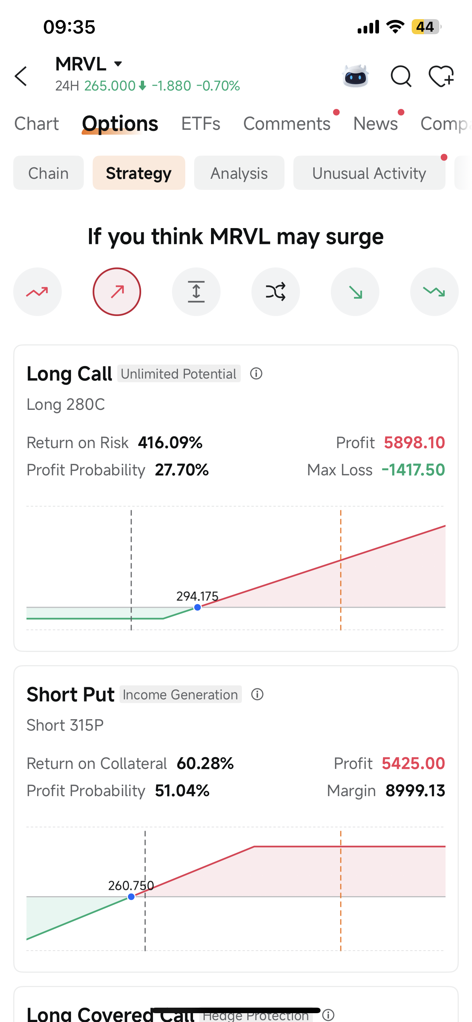Open Long Call info circle icon
This screenshot has width=472, height=1022.
257,374
